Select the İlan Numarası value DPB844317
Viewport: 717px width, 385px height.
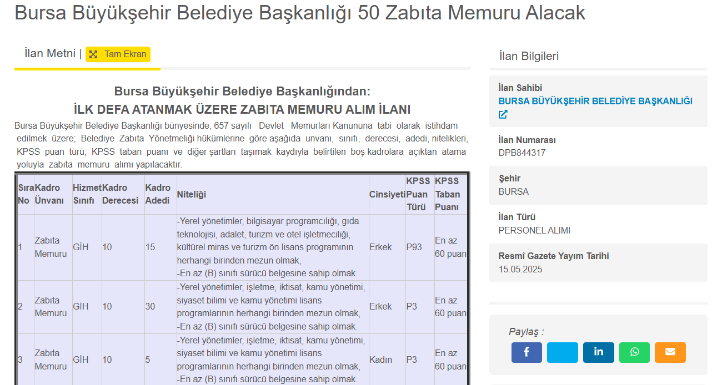pyautogui.click(x=522, y=153)
